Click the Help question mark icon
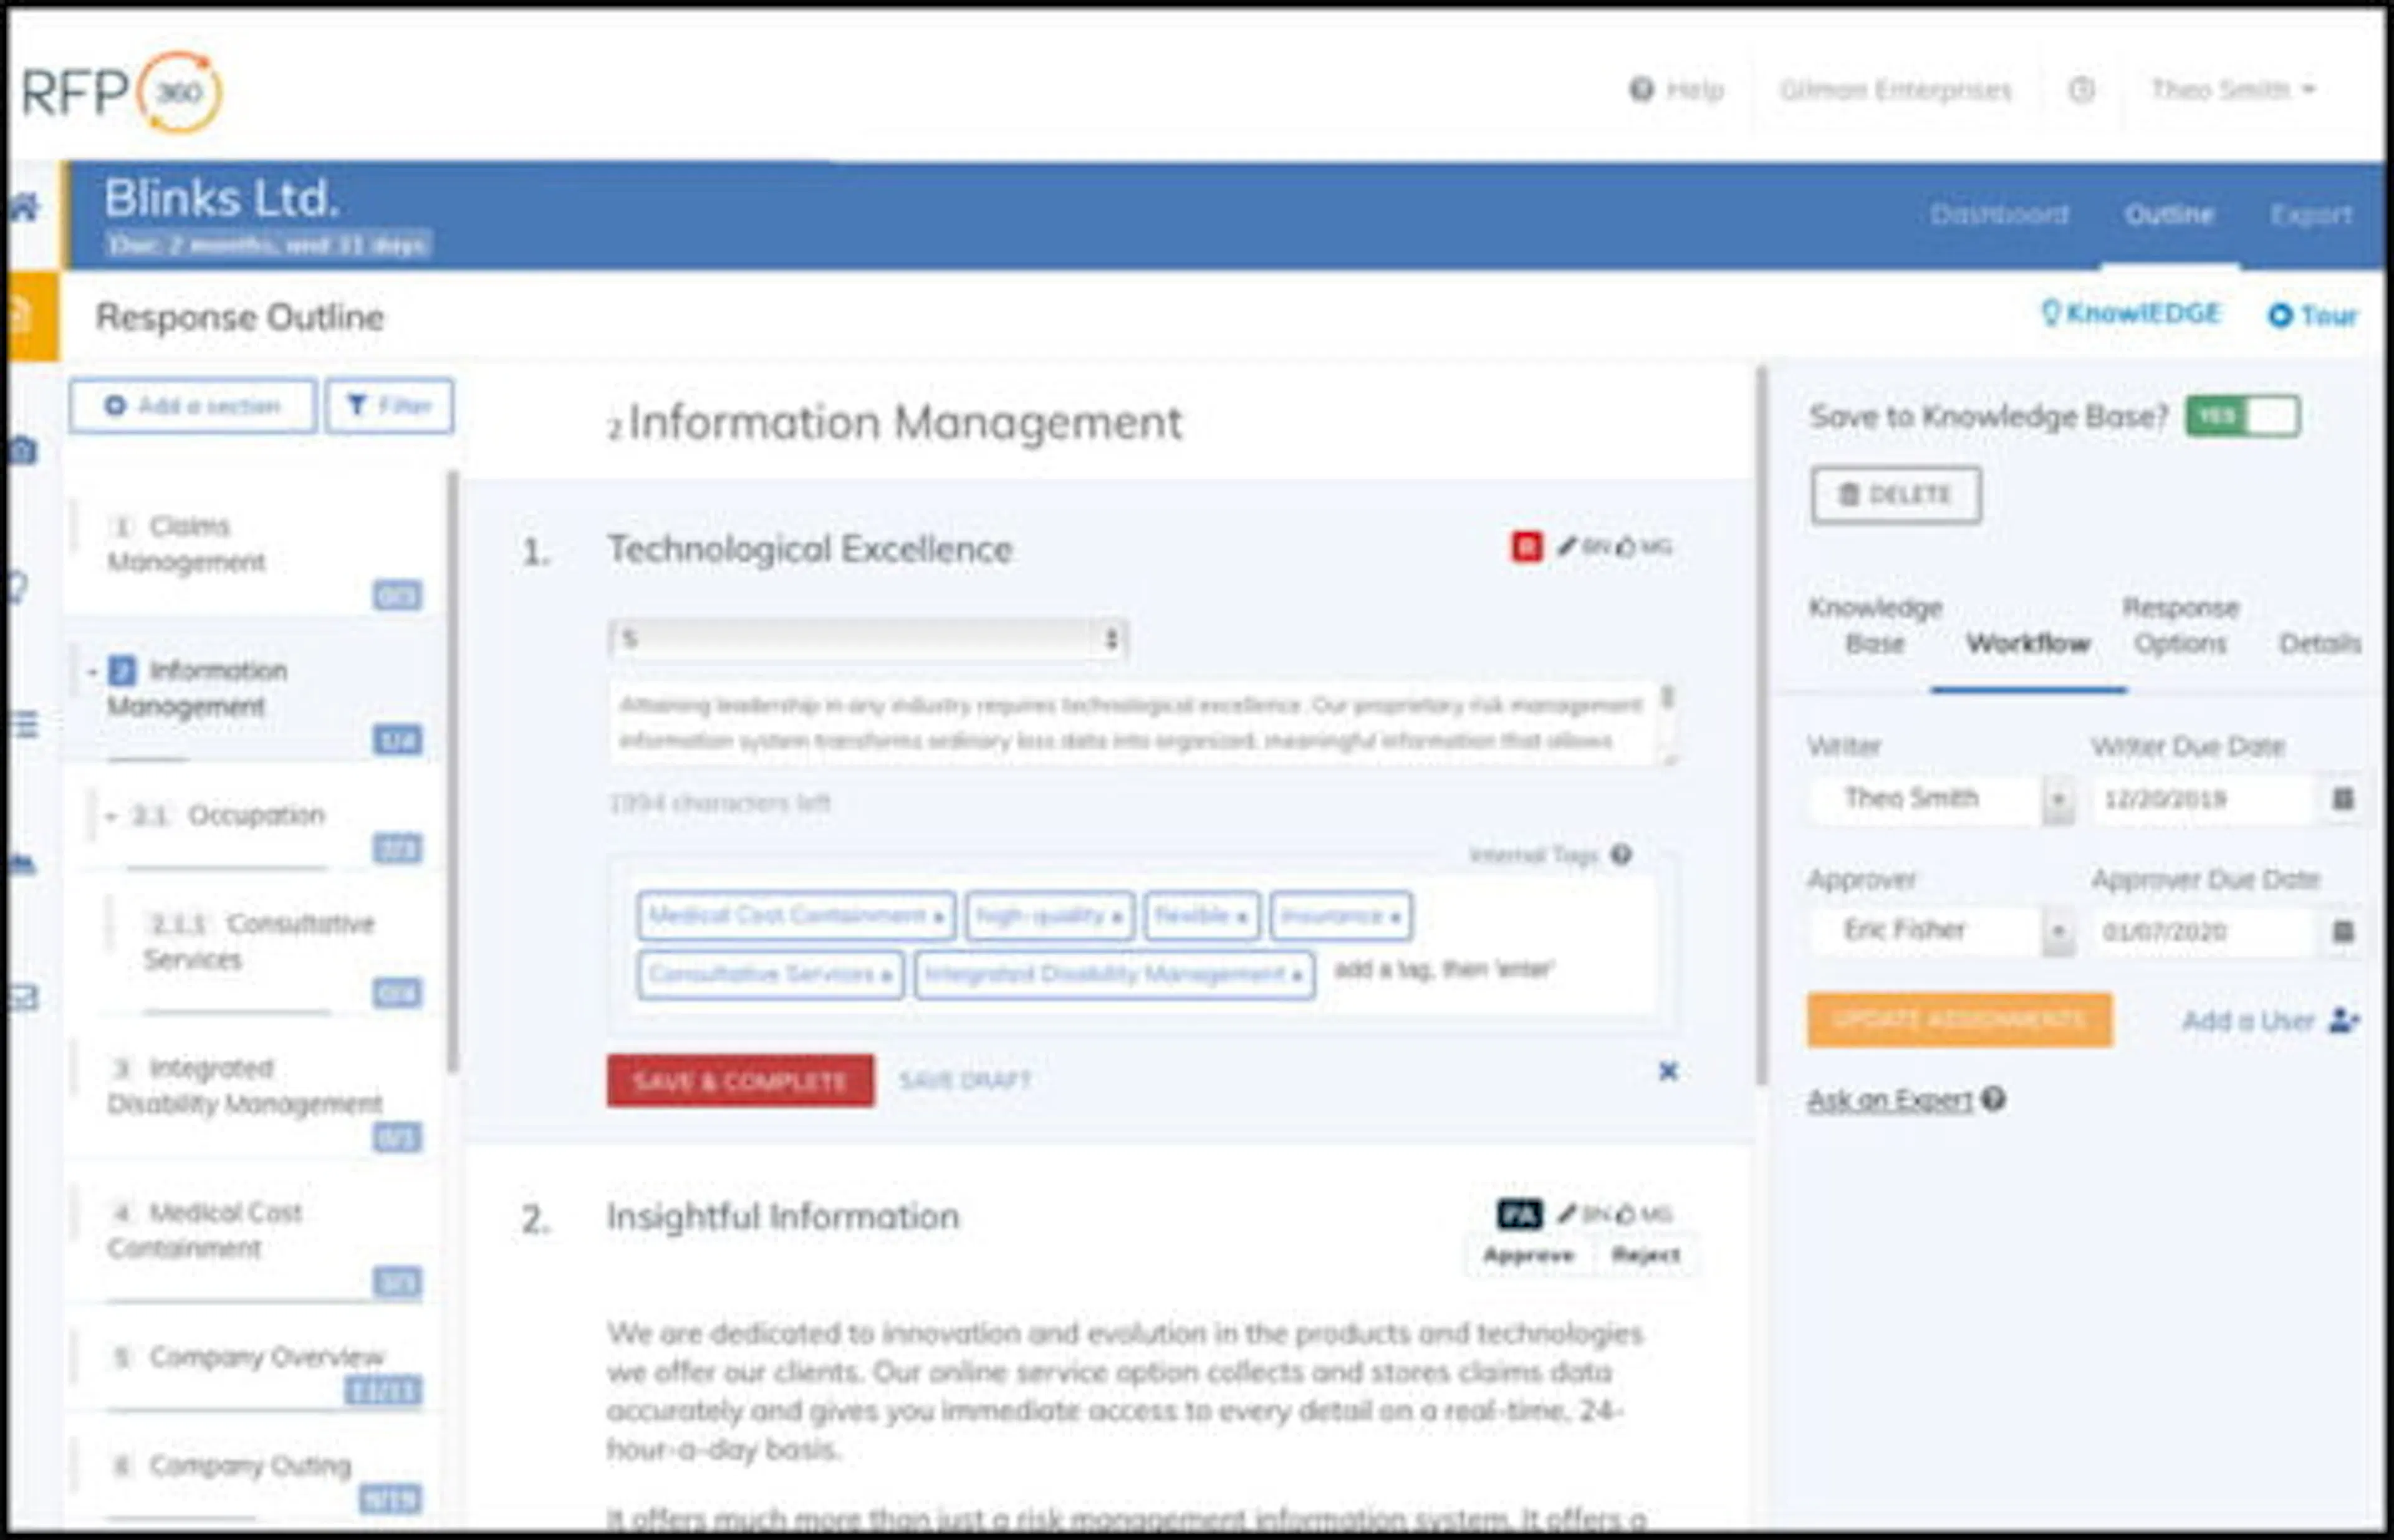This screenshot has height=1540, width=2394. click(1641, 90)
